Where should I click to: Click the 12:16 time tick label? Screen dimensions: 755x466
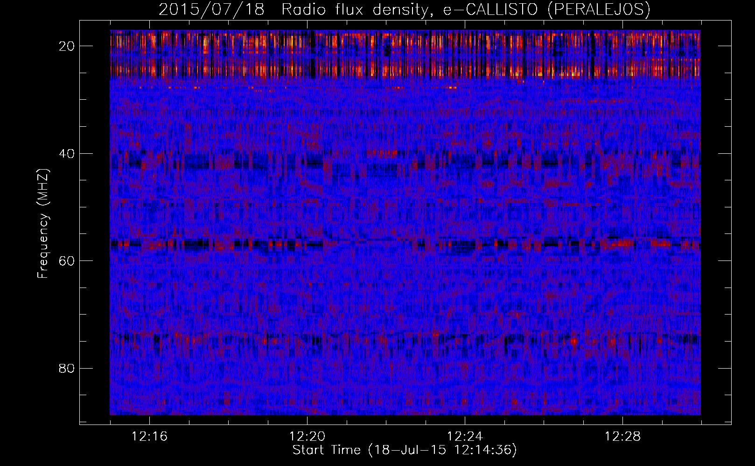pos(149,437)
